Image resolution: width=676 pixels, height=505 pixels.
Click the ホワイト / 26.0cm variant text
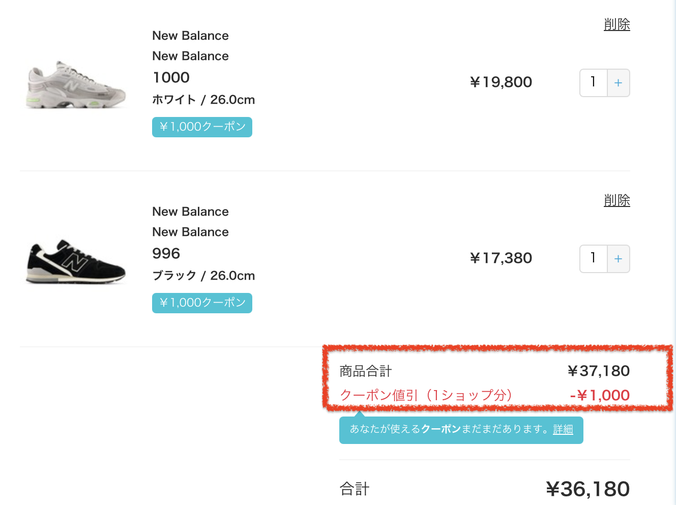(203, 100)
